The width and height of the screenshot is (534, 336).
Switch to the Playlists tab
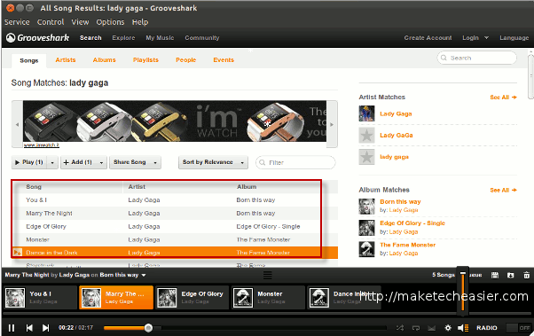145,60
